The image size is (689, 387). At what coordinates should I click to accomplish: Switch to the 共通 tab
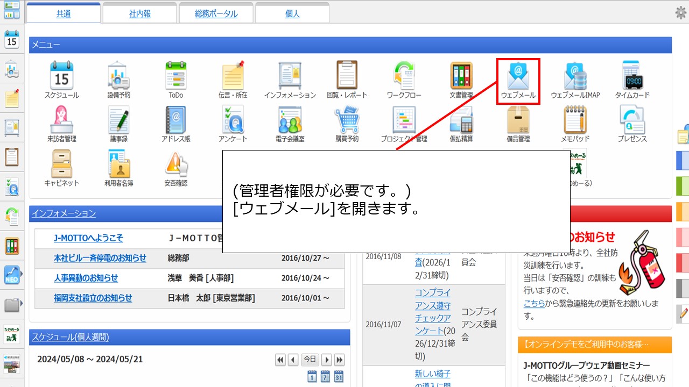coord(64,14)
